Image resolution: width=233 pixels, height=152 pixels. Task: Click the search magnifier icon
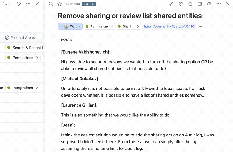[x=51, y=4]
